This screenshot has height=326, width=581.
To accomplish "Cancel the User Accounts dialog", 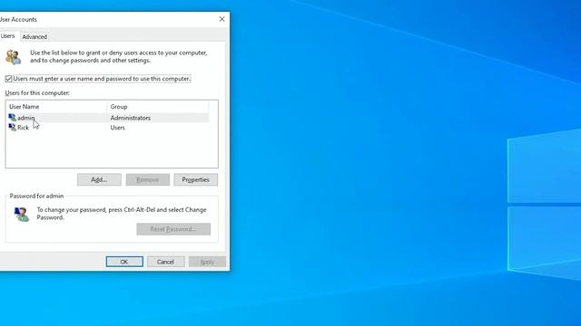I will coord(165,262).
